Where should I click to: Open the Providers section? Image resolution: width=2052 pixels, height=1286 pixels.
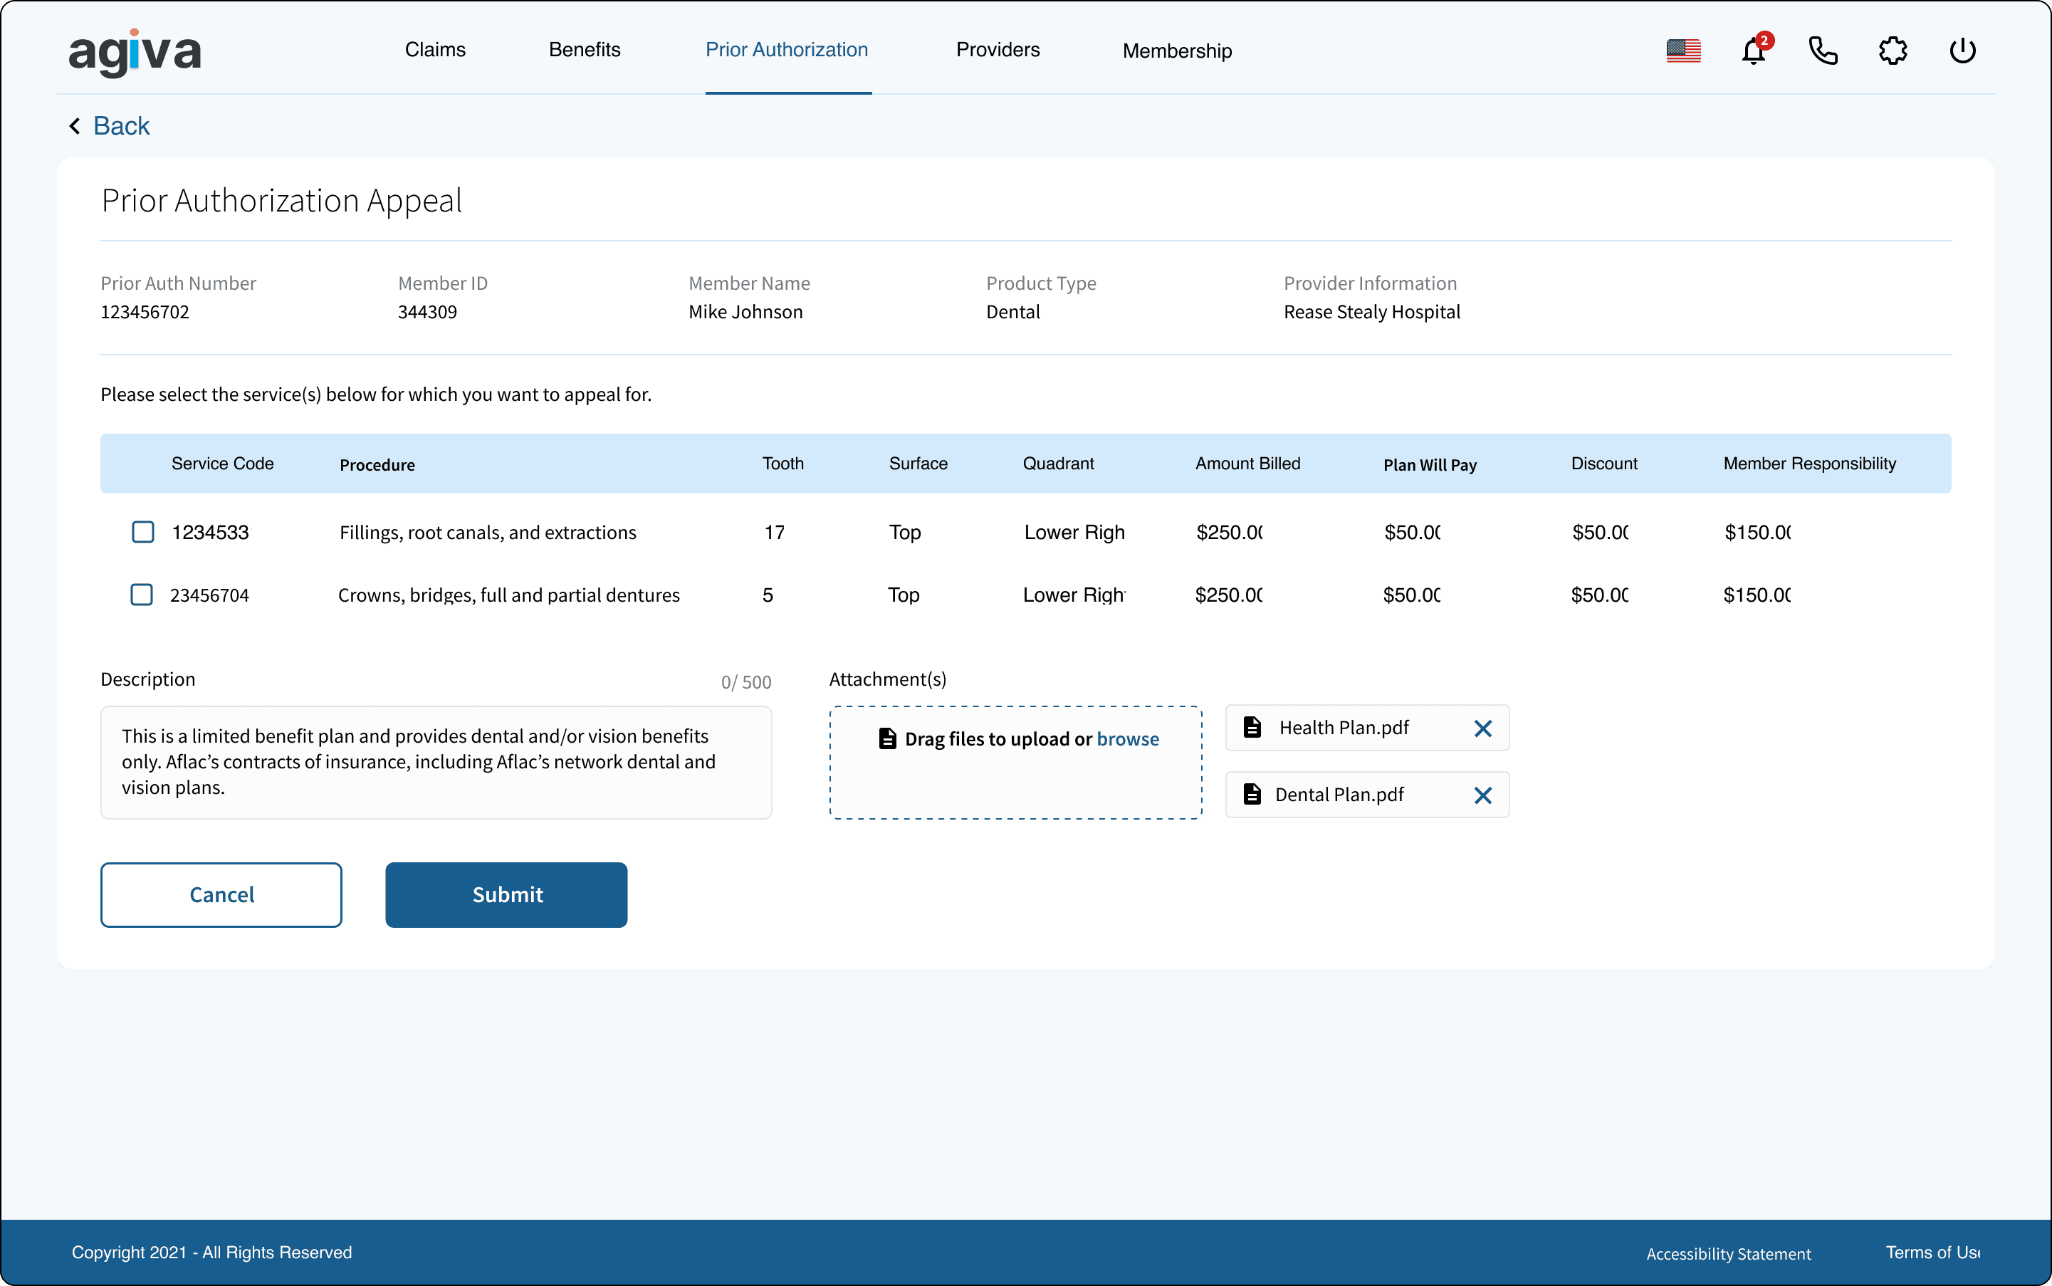pos(998,50)
